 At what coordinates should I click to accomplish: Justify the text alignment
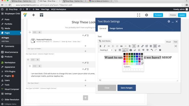[x=120, y=50]
